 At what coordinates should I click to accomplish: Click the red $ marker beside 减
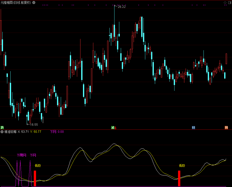pos(115,128)
